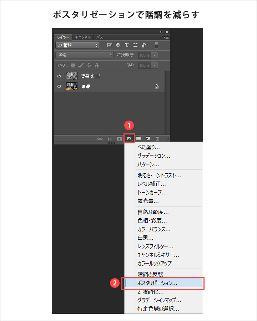Click the 塗り 100% value field
This screenshot has height=321, width=257.
pos(145,65)
